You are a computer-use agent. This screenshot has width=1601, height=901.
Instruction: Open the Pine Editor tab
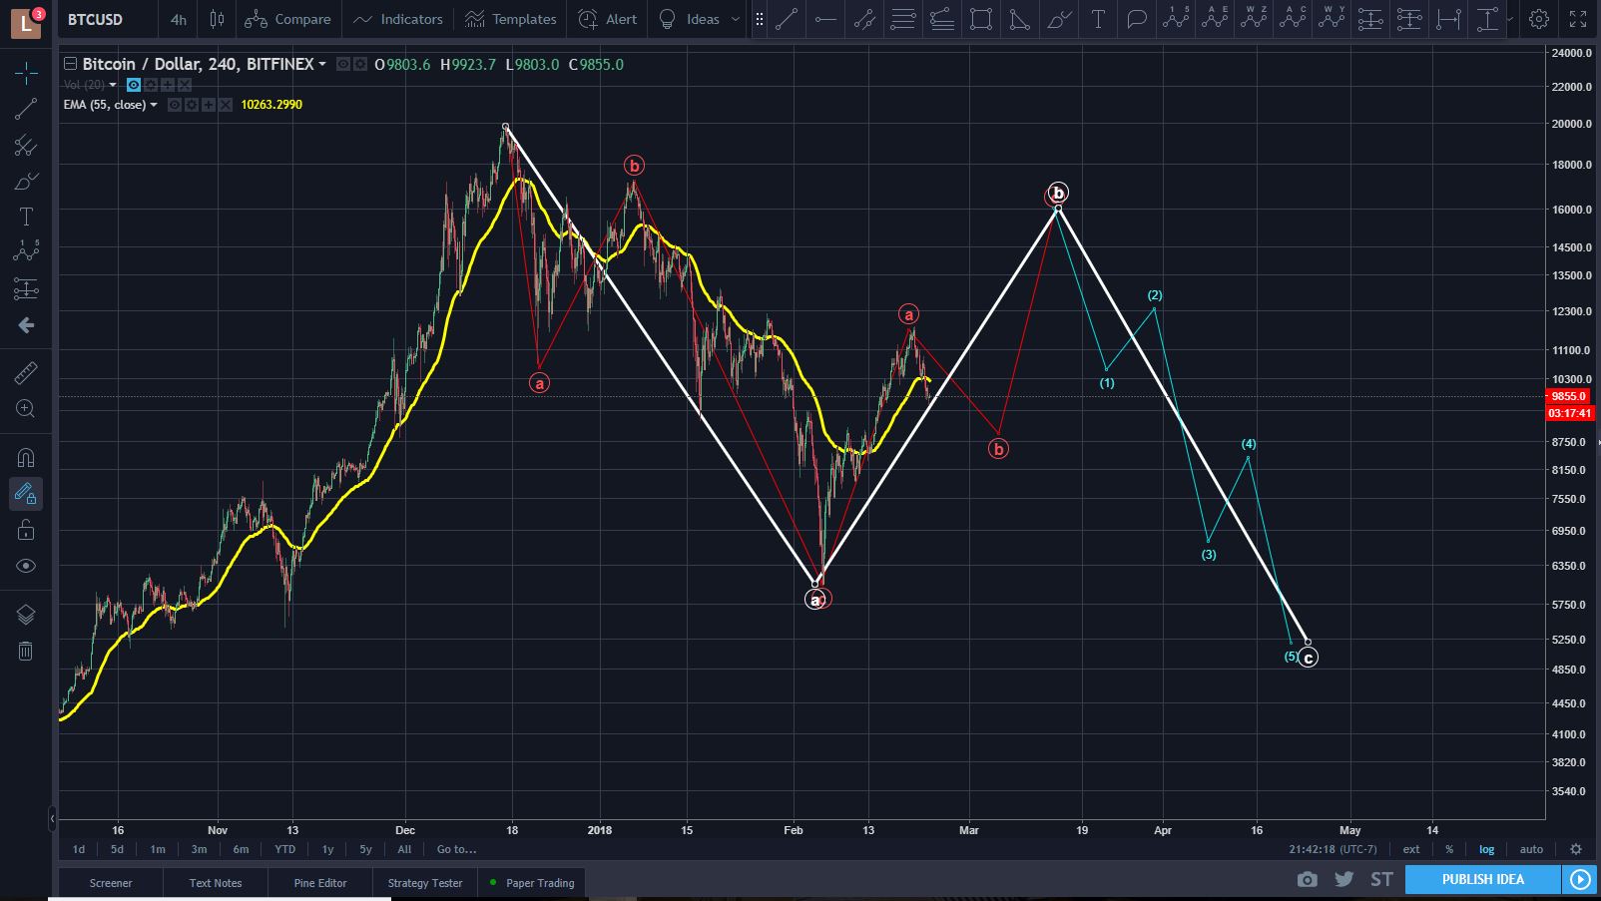320,883
